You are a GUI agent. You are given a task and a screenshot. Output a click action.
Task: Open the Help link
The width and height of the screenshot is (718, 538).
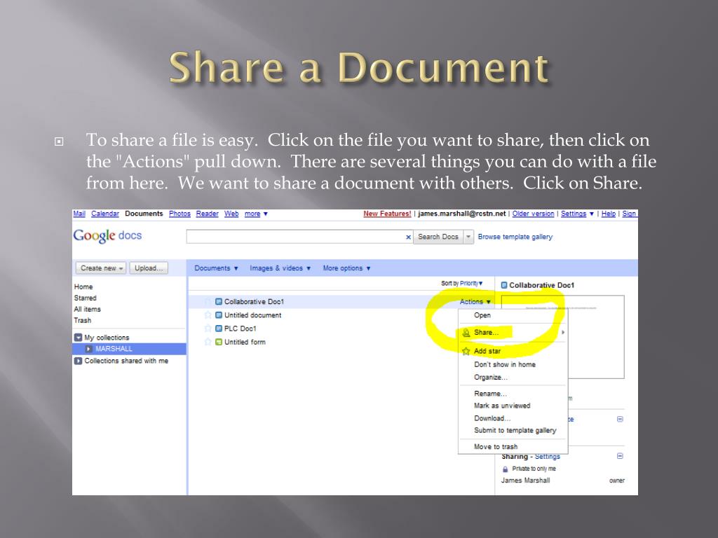608,214
